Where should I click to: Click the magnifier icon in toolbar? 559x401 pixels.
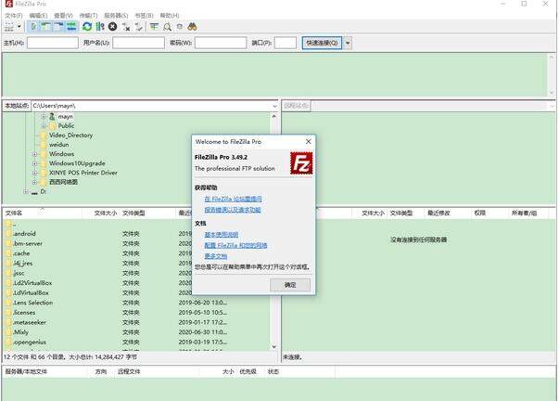(x=167, y=27)
